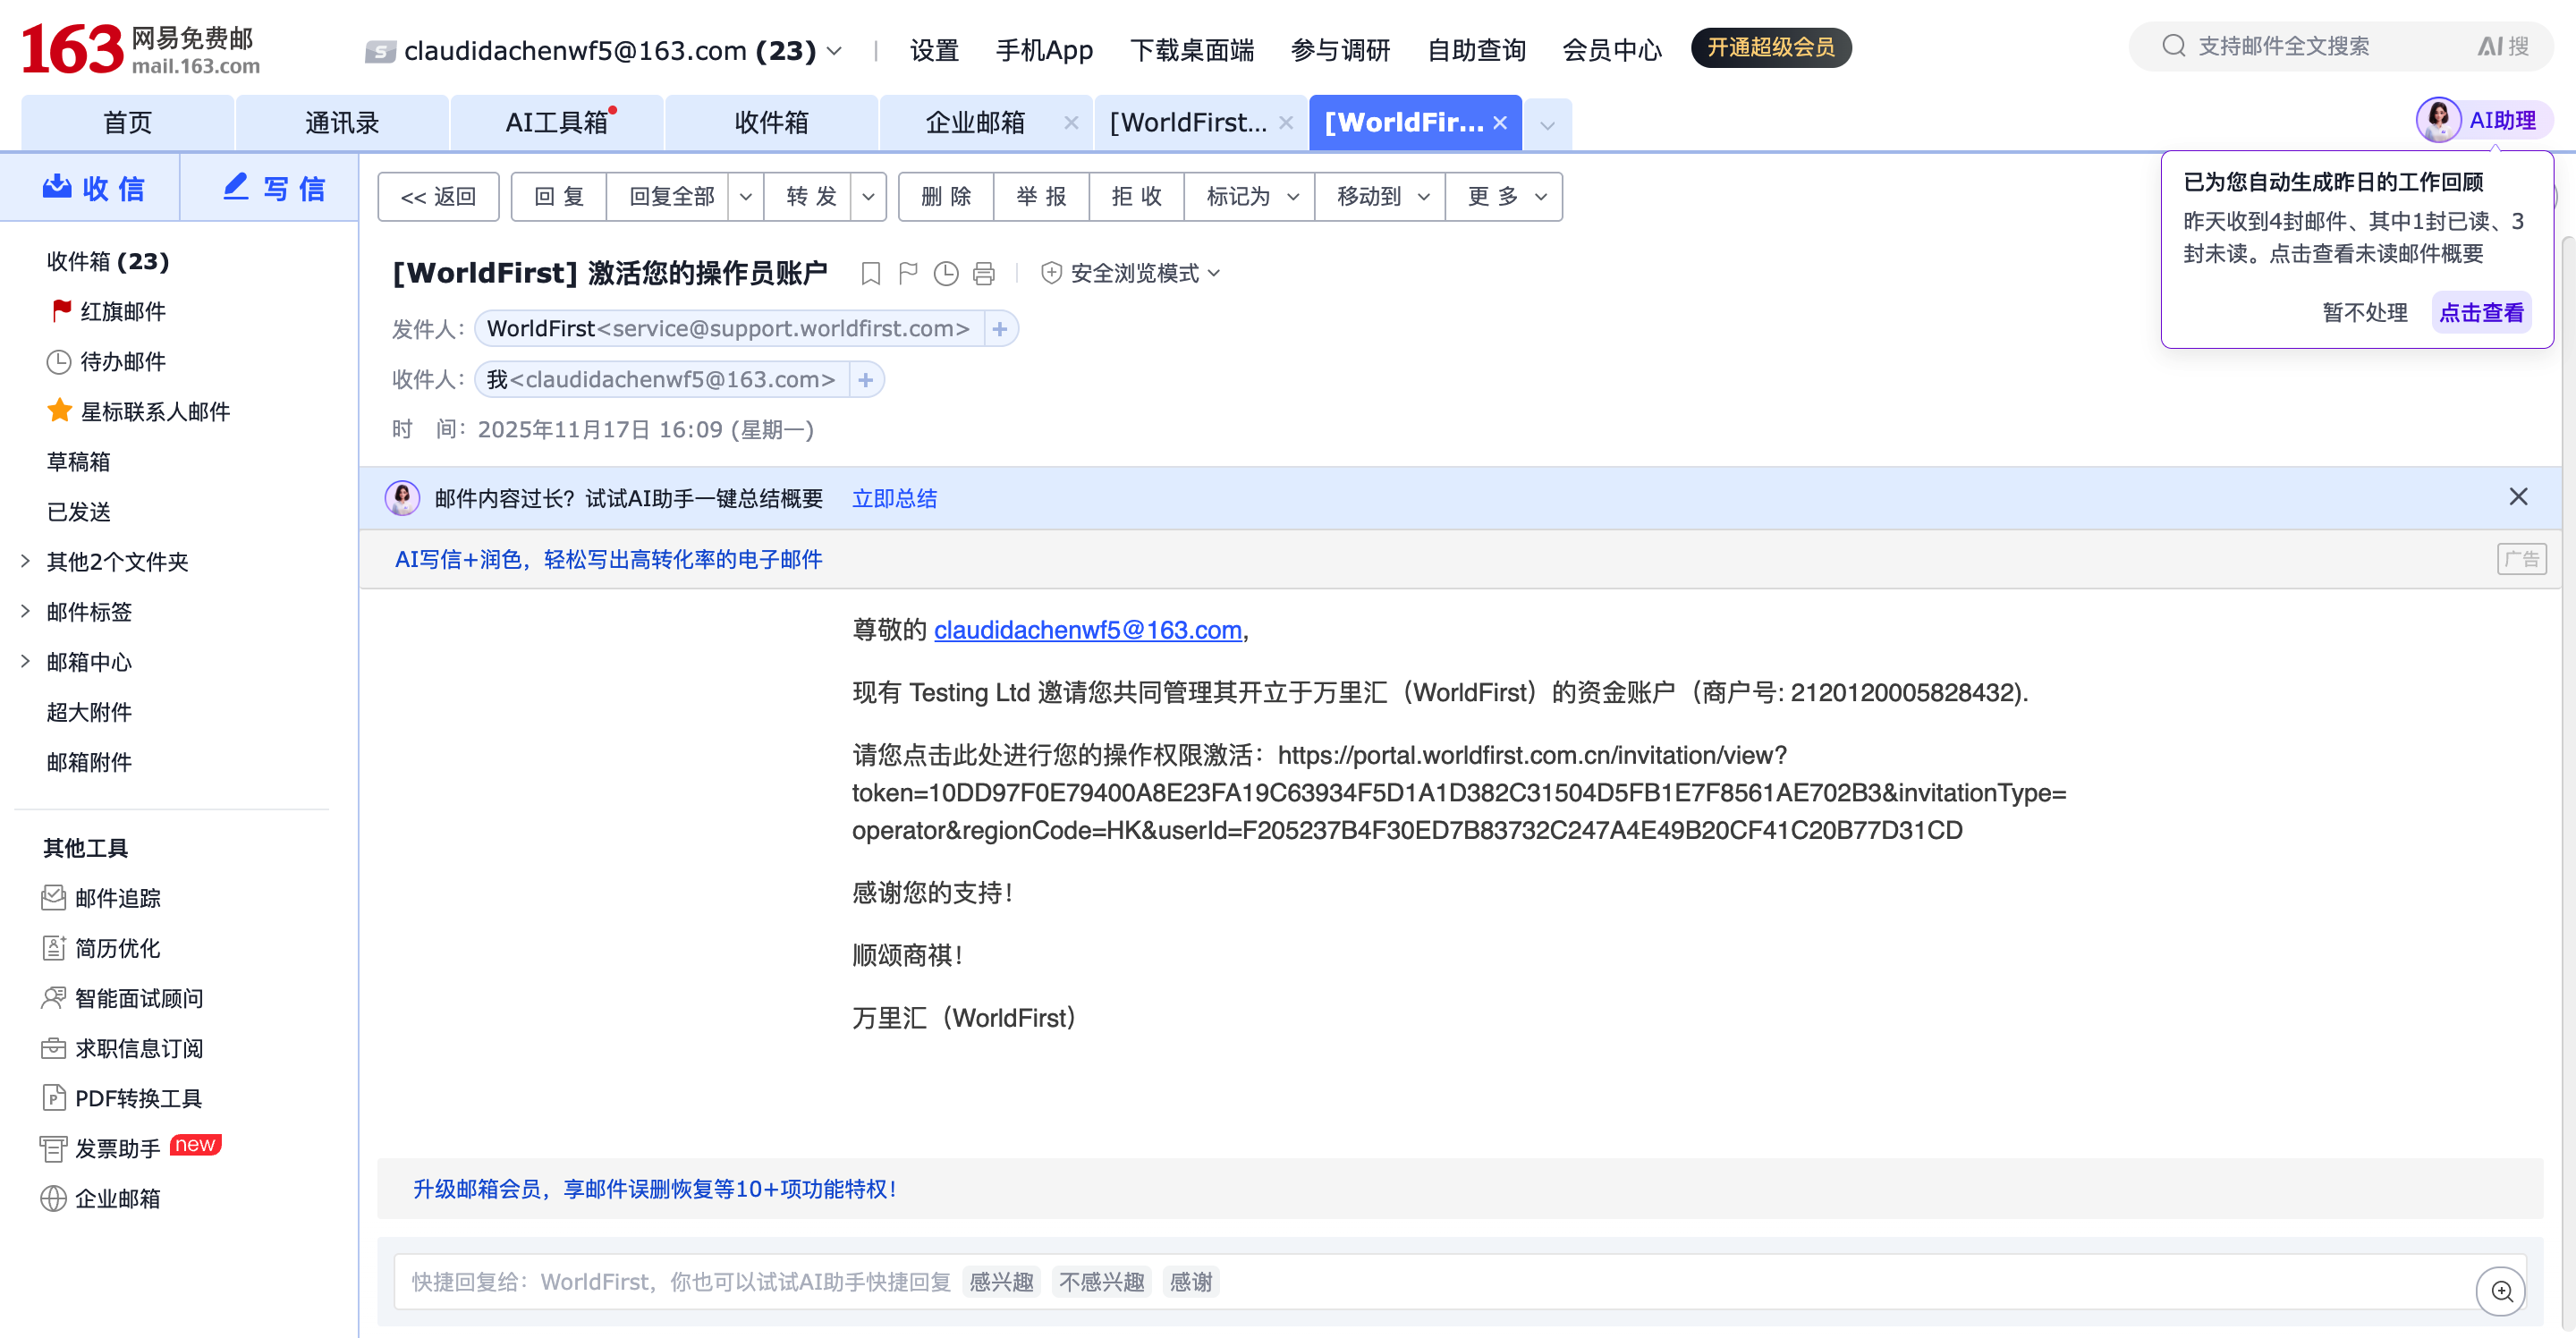This screenshot has width=2576, height=1338.
Task: Open 会员中心 in the top menu
Action: (x=1611, y=50)
